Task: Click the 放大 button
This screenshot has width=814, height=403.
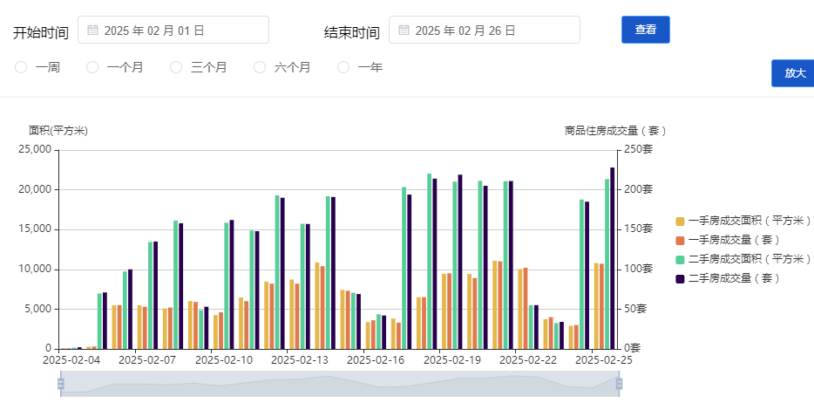Action: coord(794,73)
